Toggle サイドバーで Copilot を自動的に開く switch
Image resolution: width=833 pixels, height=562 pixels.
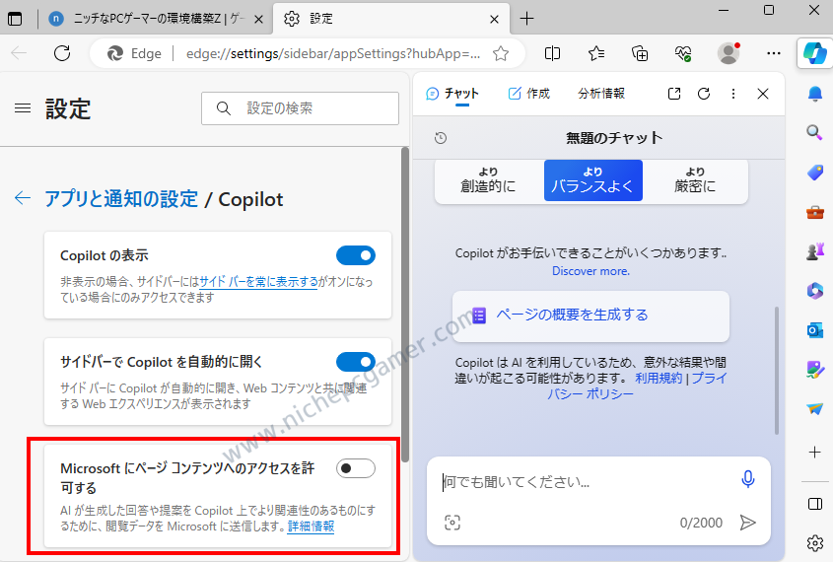(356, 362)
